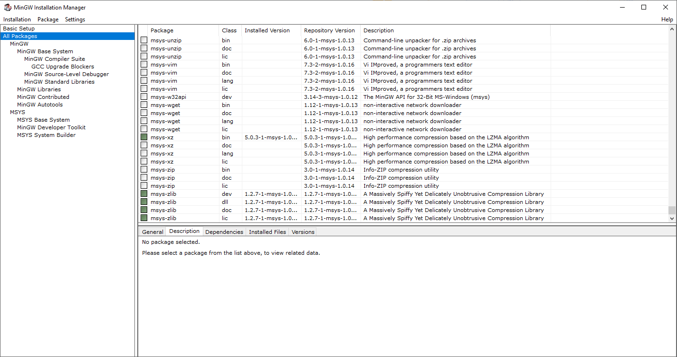Select MinGW Base System in the tree
This screenshot has height=357, width=677.
pyautogui.click(x=45, y=51)
